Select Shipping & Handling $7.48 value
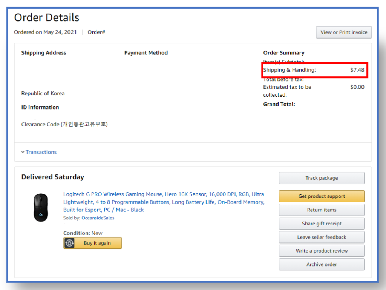Viewport: 386px width, 290px height. point(357,70)
